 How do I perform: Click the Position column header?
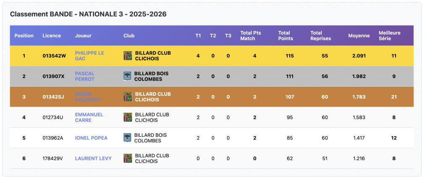coord(24,36)
